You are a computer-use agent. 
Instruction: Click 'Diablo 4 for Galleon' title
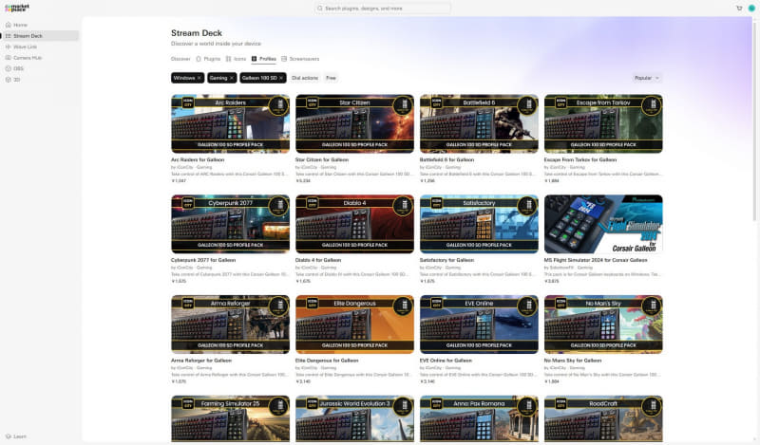318,260
